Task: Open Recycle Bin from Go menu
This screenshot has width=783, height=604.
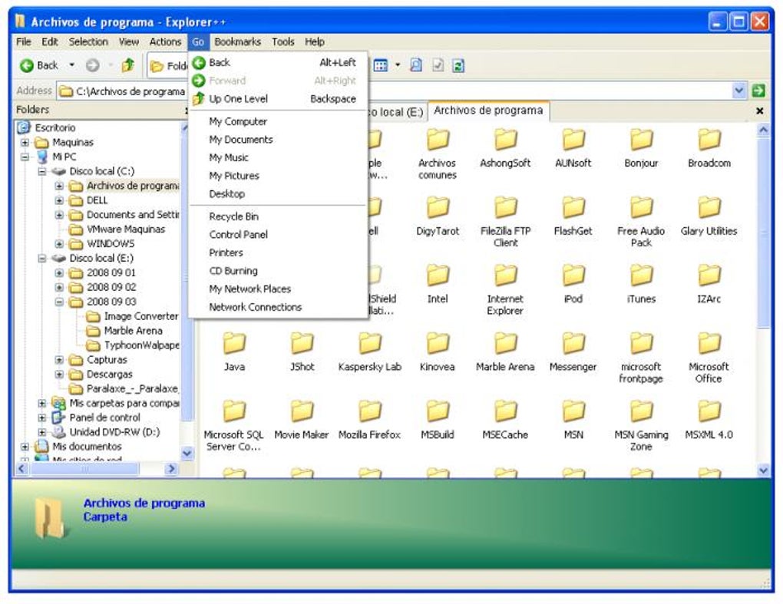Action: (x=278, y=216)
